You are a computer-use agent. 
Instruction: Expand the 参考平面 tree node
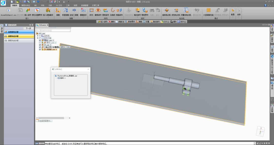click(x=37, y=38)
